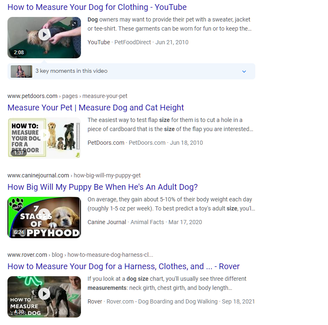Click the key moments preview thumbnail
Viewport: 328px width, 325px height.
[x=21, y=71]
